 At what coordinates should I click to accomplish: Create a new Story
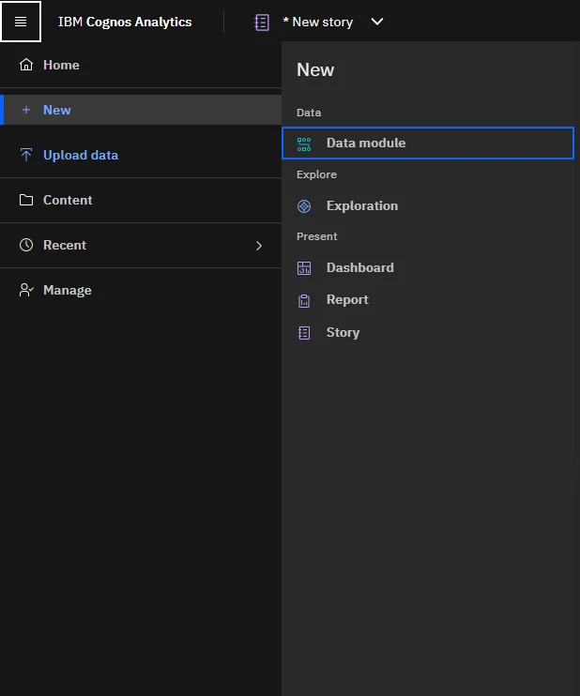point(428,332)
